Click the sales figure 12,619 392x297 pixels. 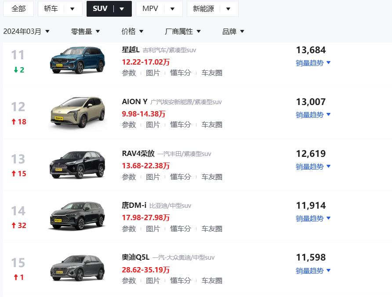311,153
